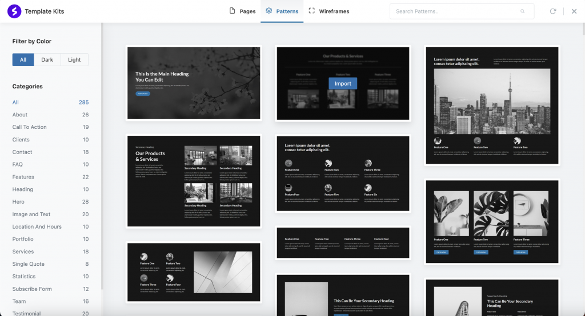The width and height of the screenshot is (585, 316).
Task: Filter patterns by Light color
Action: [74, 60]
